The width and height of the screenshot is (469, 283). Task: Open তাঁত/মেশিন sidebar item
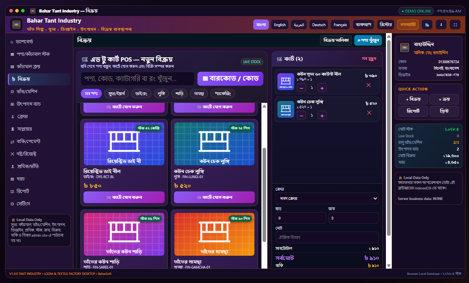coord(39,92)
